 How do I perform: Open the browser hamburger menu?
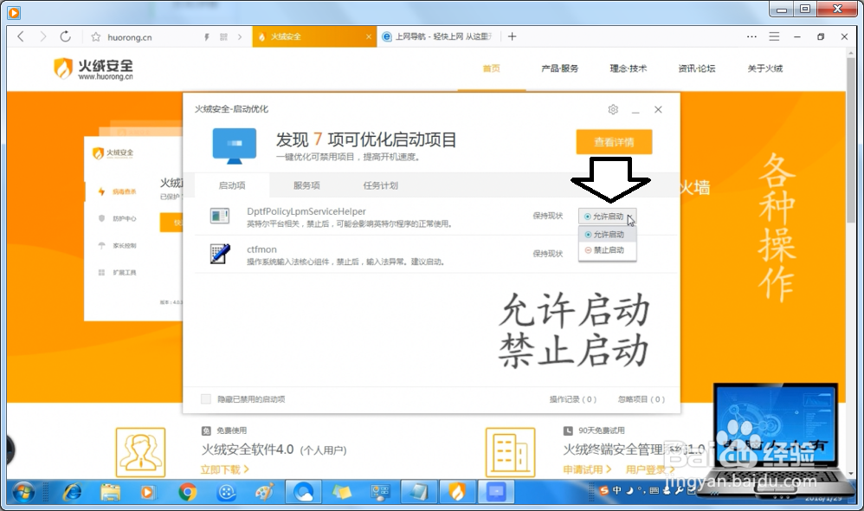pyautogui.click(x=774, y=36)
